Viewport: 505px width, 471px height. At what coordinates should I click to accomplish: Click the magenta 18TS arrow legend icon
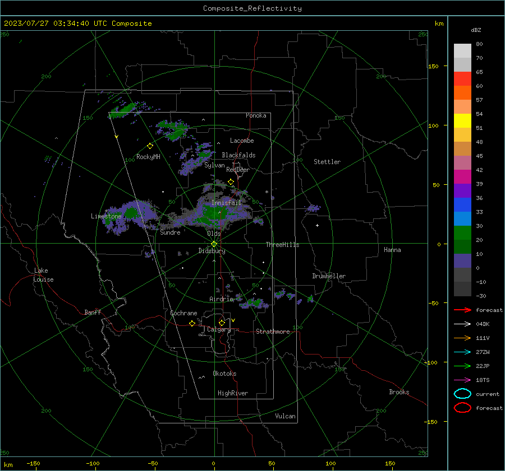click(462, 380)
